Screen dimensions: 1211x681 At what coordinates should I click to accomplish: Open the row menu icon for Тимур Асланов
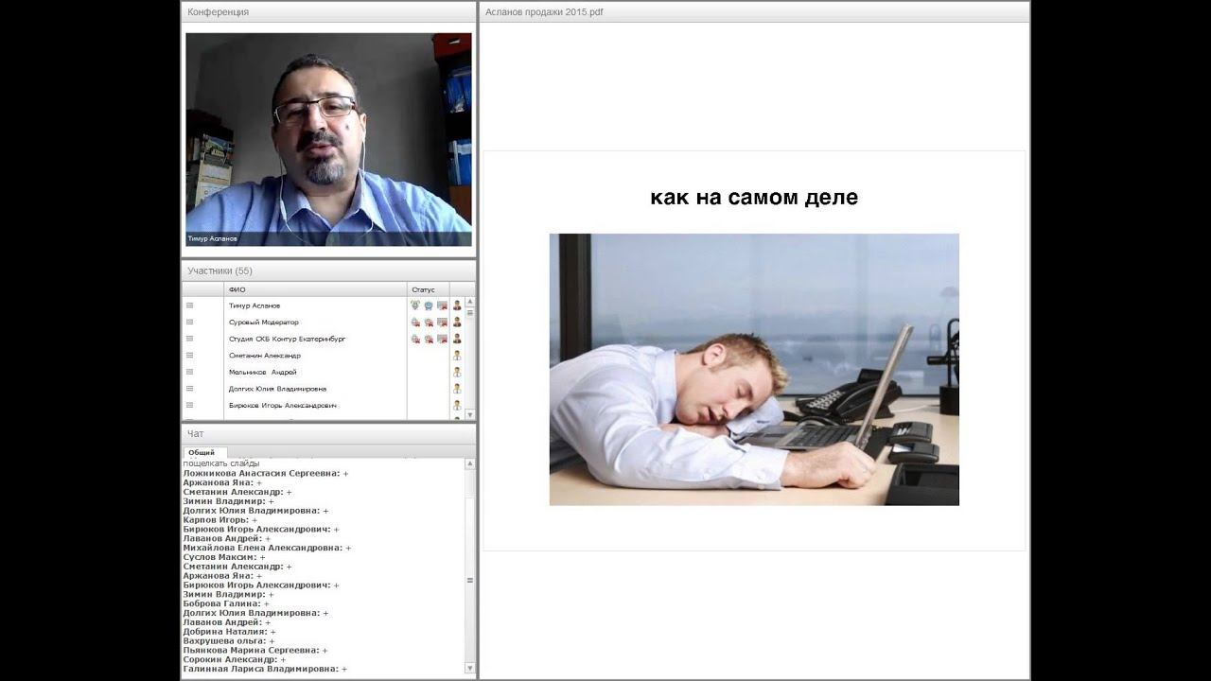coord(189,306)
